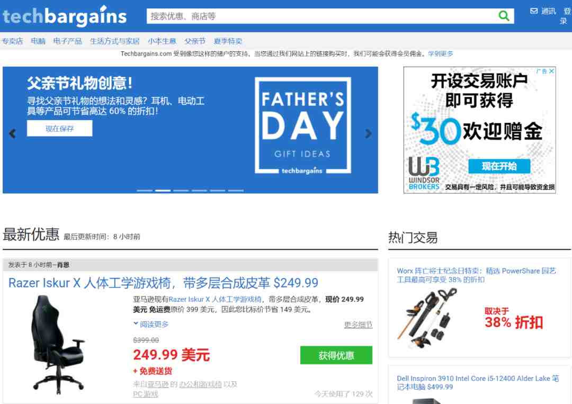The height and width of the screenshot is (404, 572).
Task: Open the 父亲节 menu item
Action: pyautogui.click(x=195, y=41)
